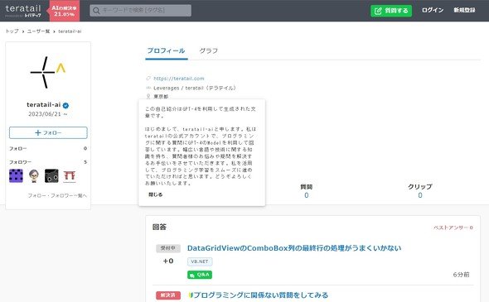489x302 pixels.
Task: Select the プロフィール tab
Action: click(x=167, y=50)
